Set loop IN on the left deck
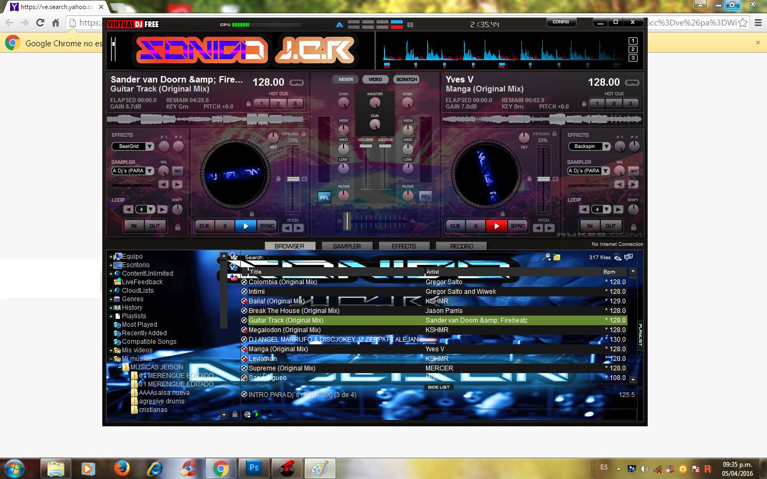The width and height of the screenshot is (767, 479). (134, 226)
